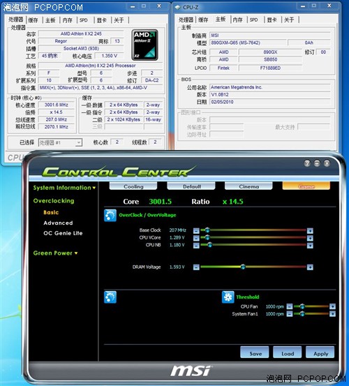The height and width of the screenshot is (386, 349).
Task: Decrease CPU Fan threshold with minus button
Action: click(290, 306)
